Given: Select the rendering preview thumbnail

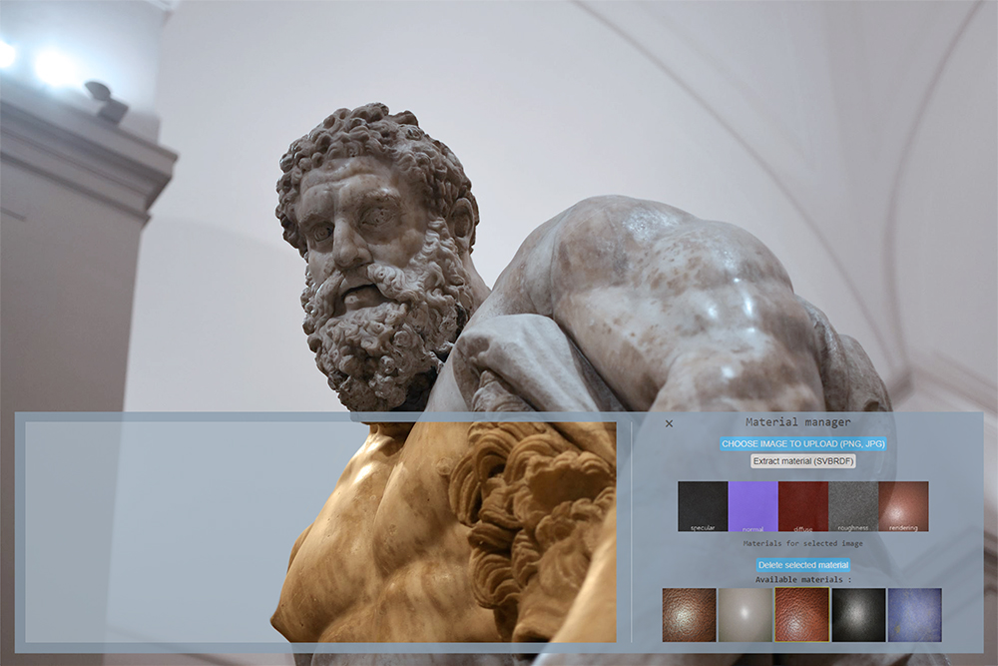Looking at the screenshot, I should (x=904, y=506).
